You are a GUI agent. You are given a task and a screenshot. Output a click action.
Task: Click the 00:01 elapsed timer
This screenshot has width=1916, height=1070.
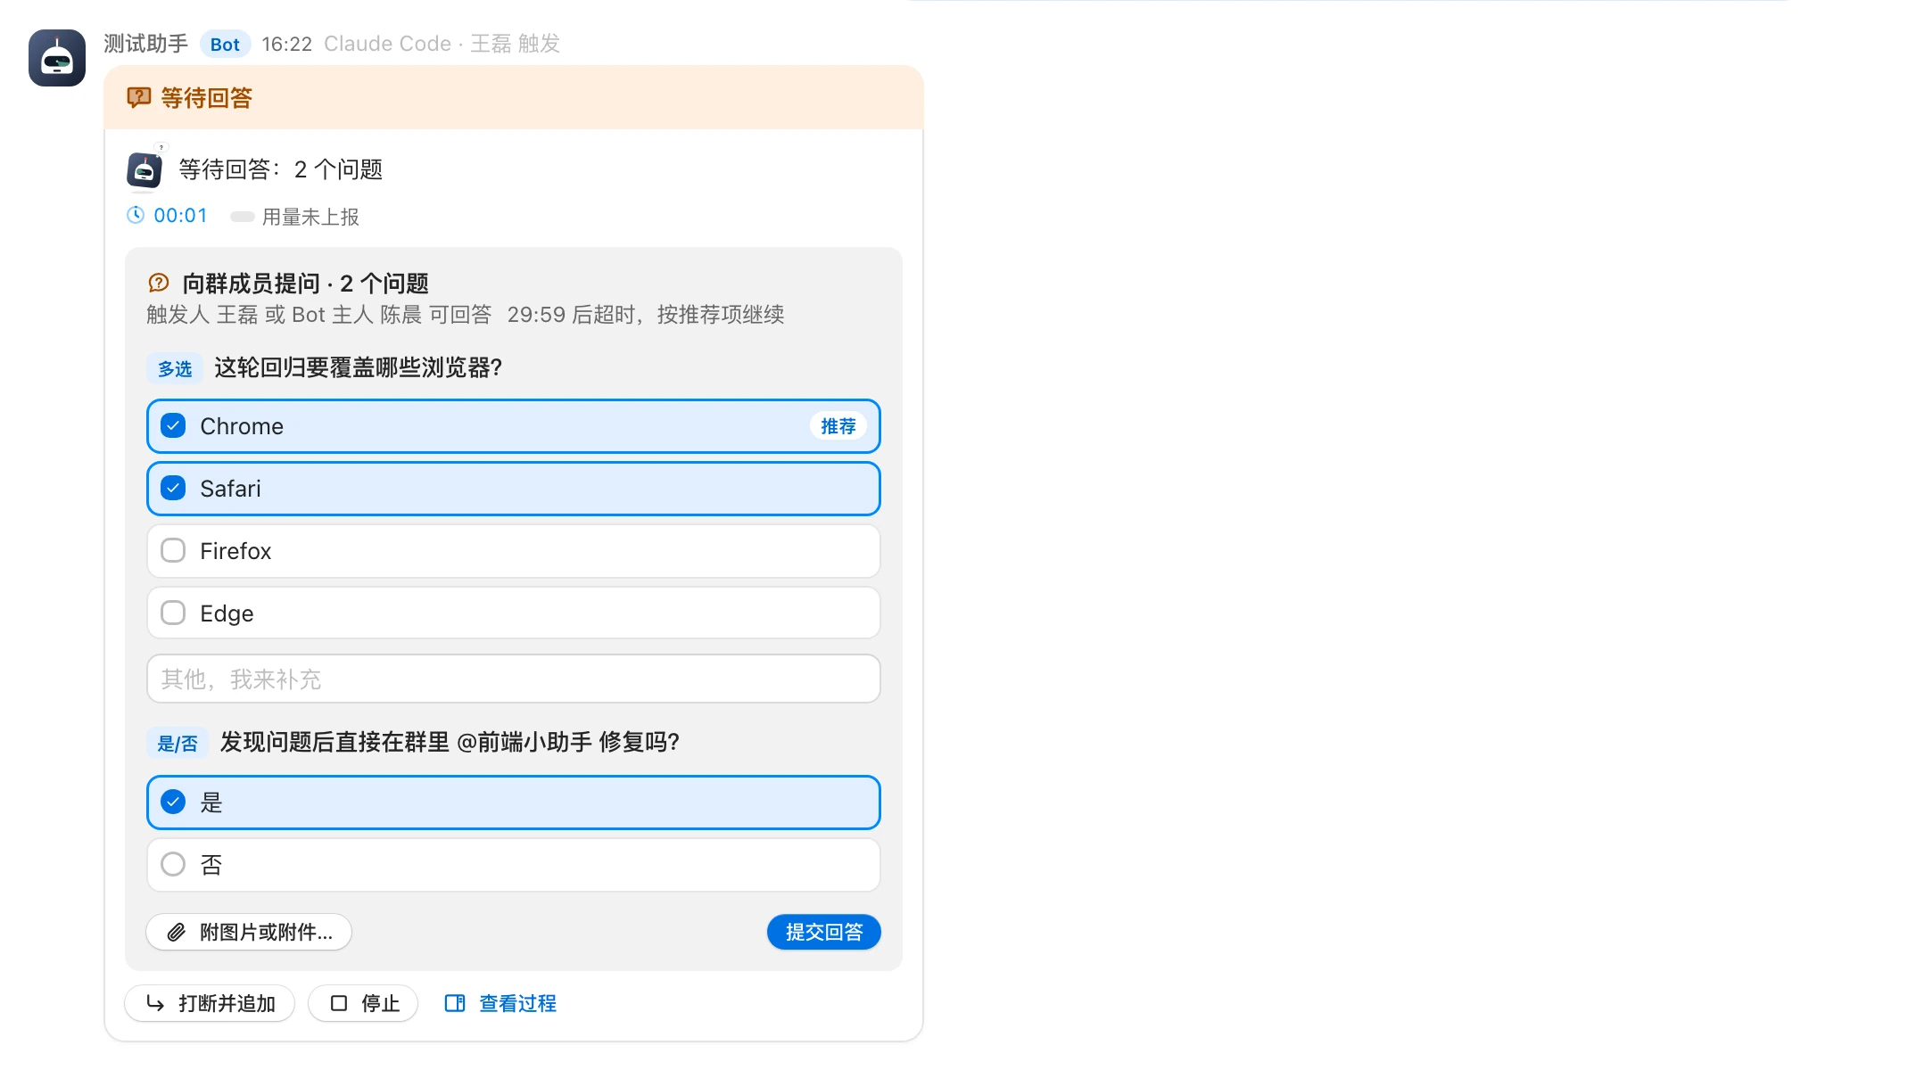click(x=180, y=216)
